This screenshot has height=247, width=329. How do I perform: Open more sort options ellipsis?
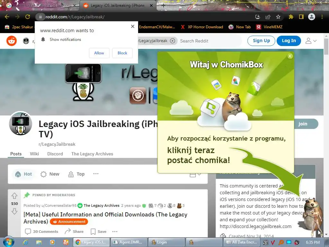(96, 174)
